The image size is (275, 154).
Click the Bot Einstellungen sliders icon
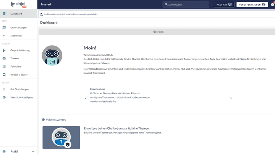pos(4,89)
